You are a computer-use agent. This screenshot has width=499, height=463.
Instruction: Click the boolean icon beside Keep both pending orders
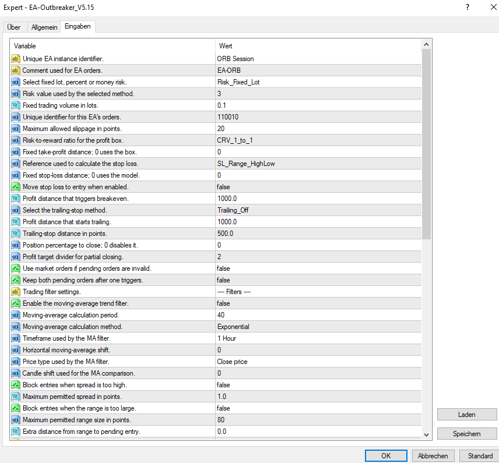click(16, 280)
